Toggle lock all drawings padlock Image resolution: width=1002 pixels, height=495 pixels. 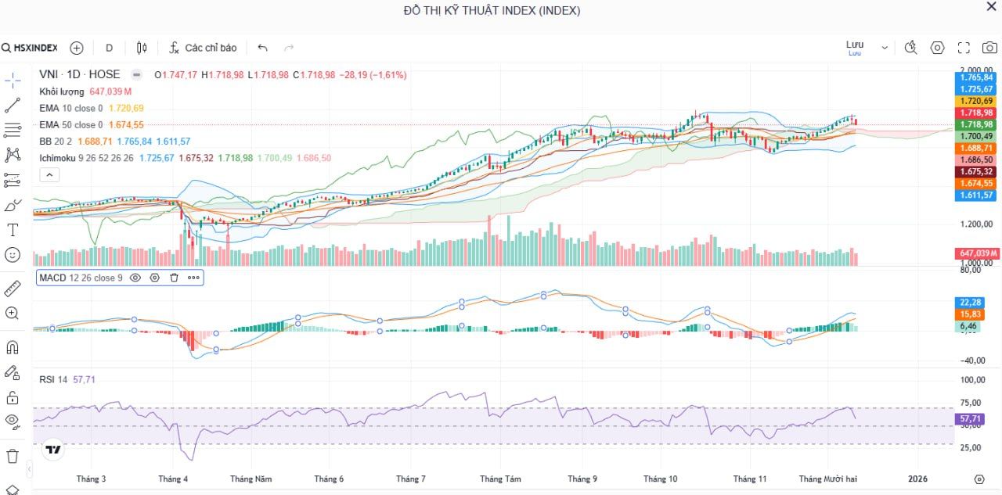pos(12,397)
